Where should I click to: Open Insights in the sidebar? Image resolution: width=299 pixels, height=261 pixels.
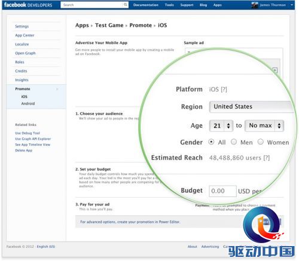[22, 80]
